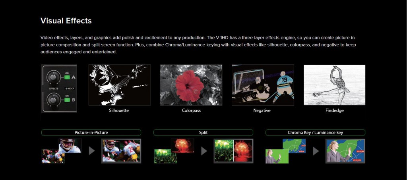Click the channel B effects knob
The width and height of the screenshot is (407, 180).
tap(52, 99)
